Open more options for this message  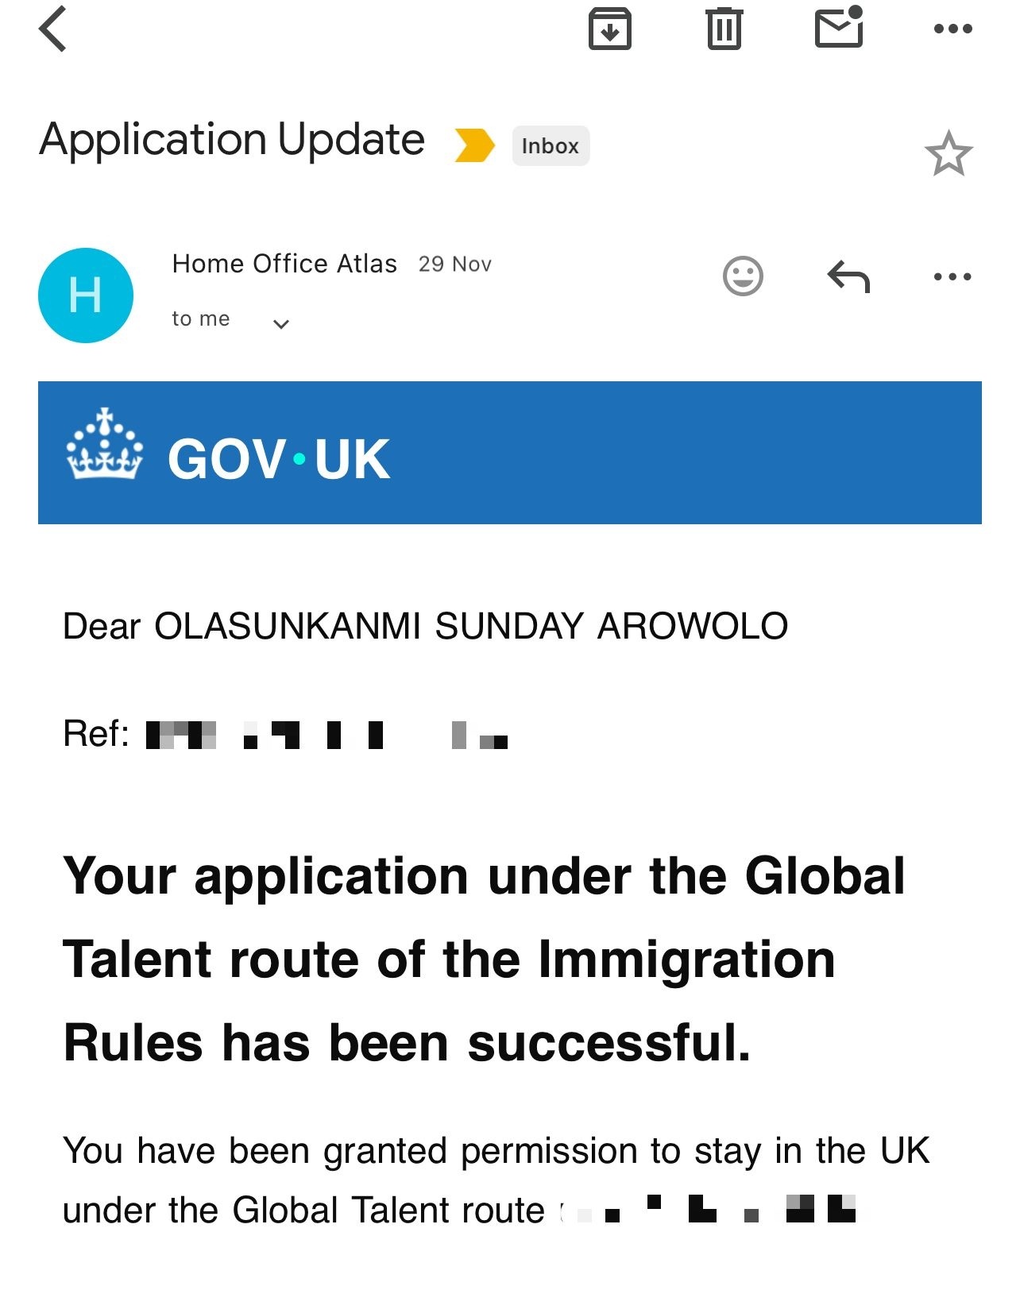coord(952,276)
